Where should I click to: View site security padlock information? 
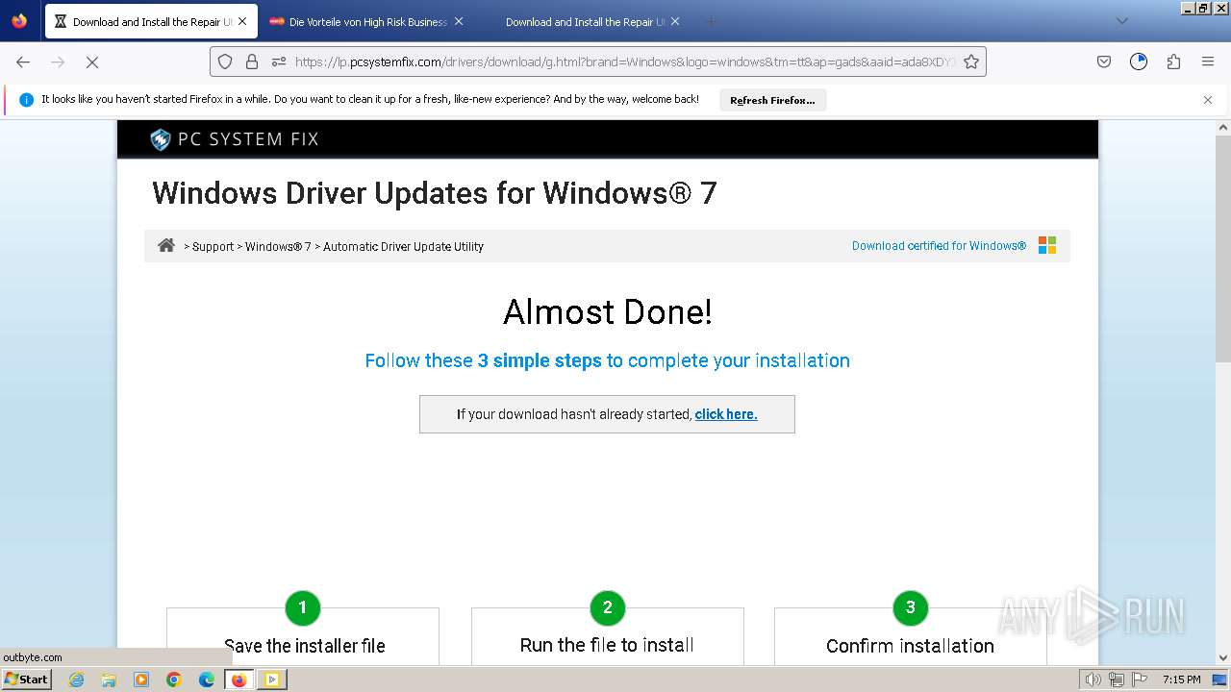coord(252,62)
